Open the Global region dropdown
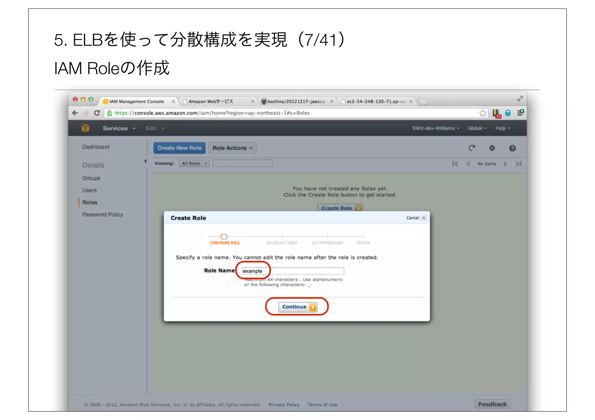This screenshot has height=420, width=595. pos(477,128)
